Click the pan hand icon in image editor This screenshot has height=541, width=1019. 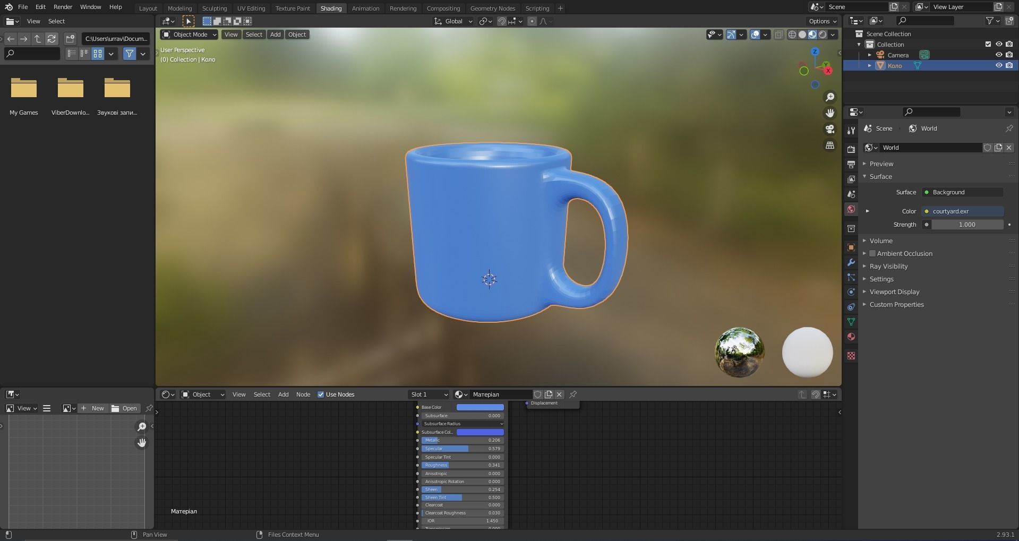[142, 443]
